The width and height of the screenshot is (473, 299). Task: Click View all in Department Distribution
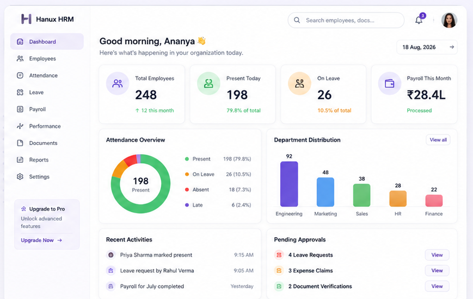438,139
